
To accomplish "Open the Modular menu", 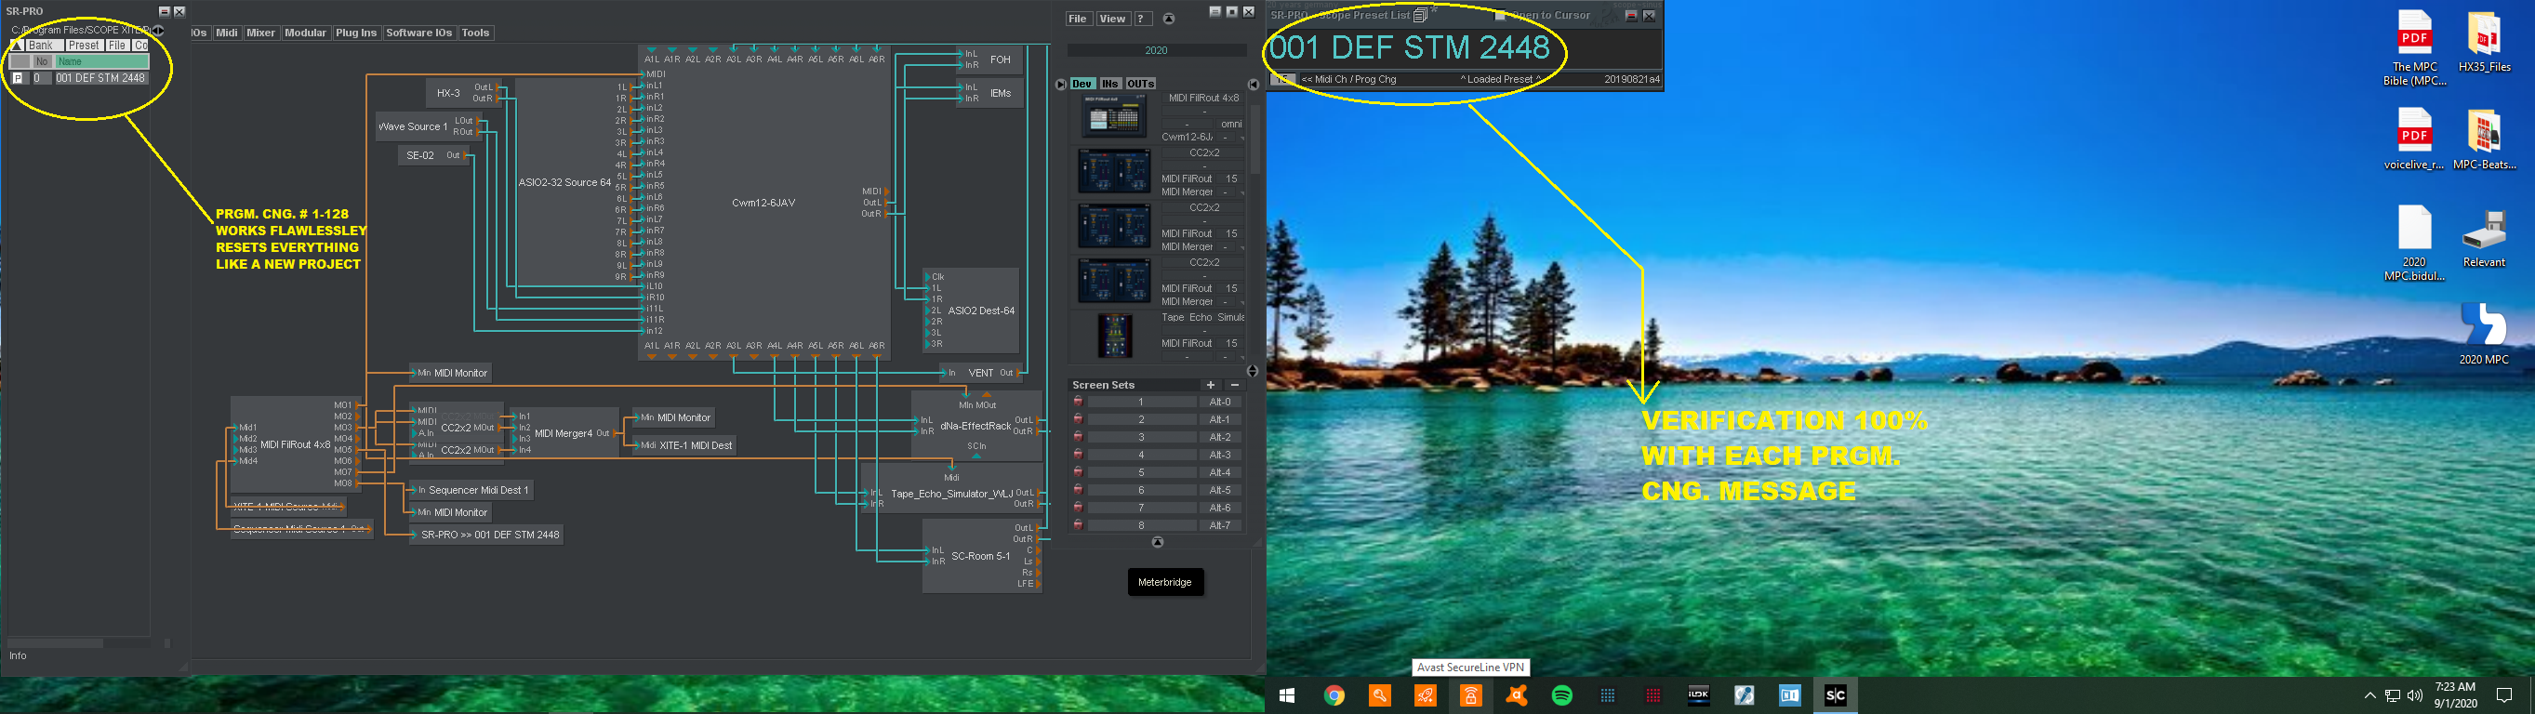I will coord(305,33).
